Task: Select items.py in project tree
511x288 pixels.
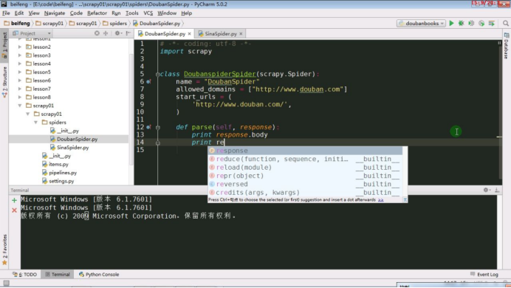Action: 55,164
